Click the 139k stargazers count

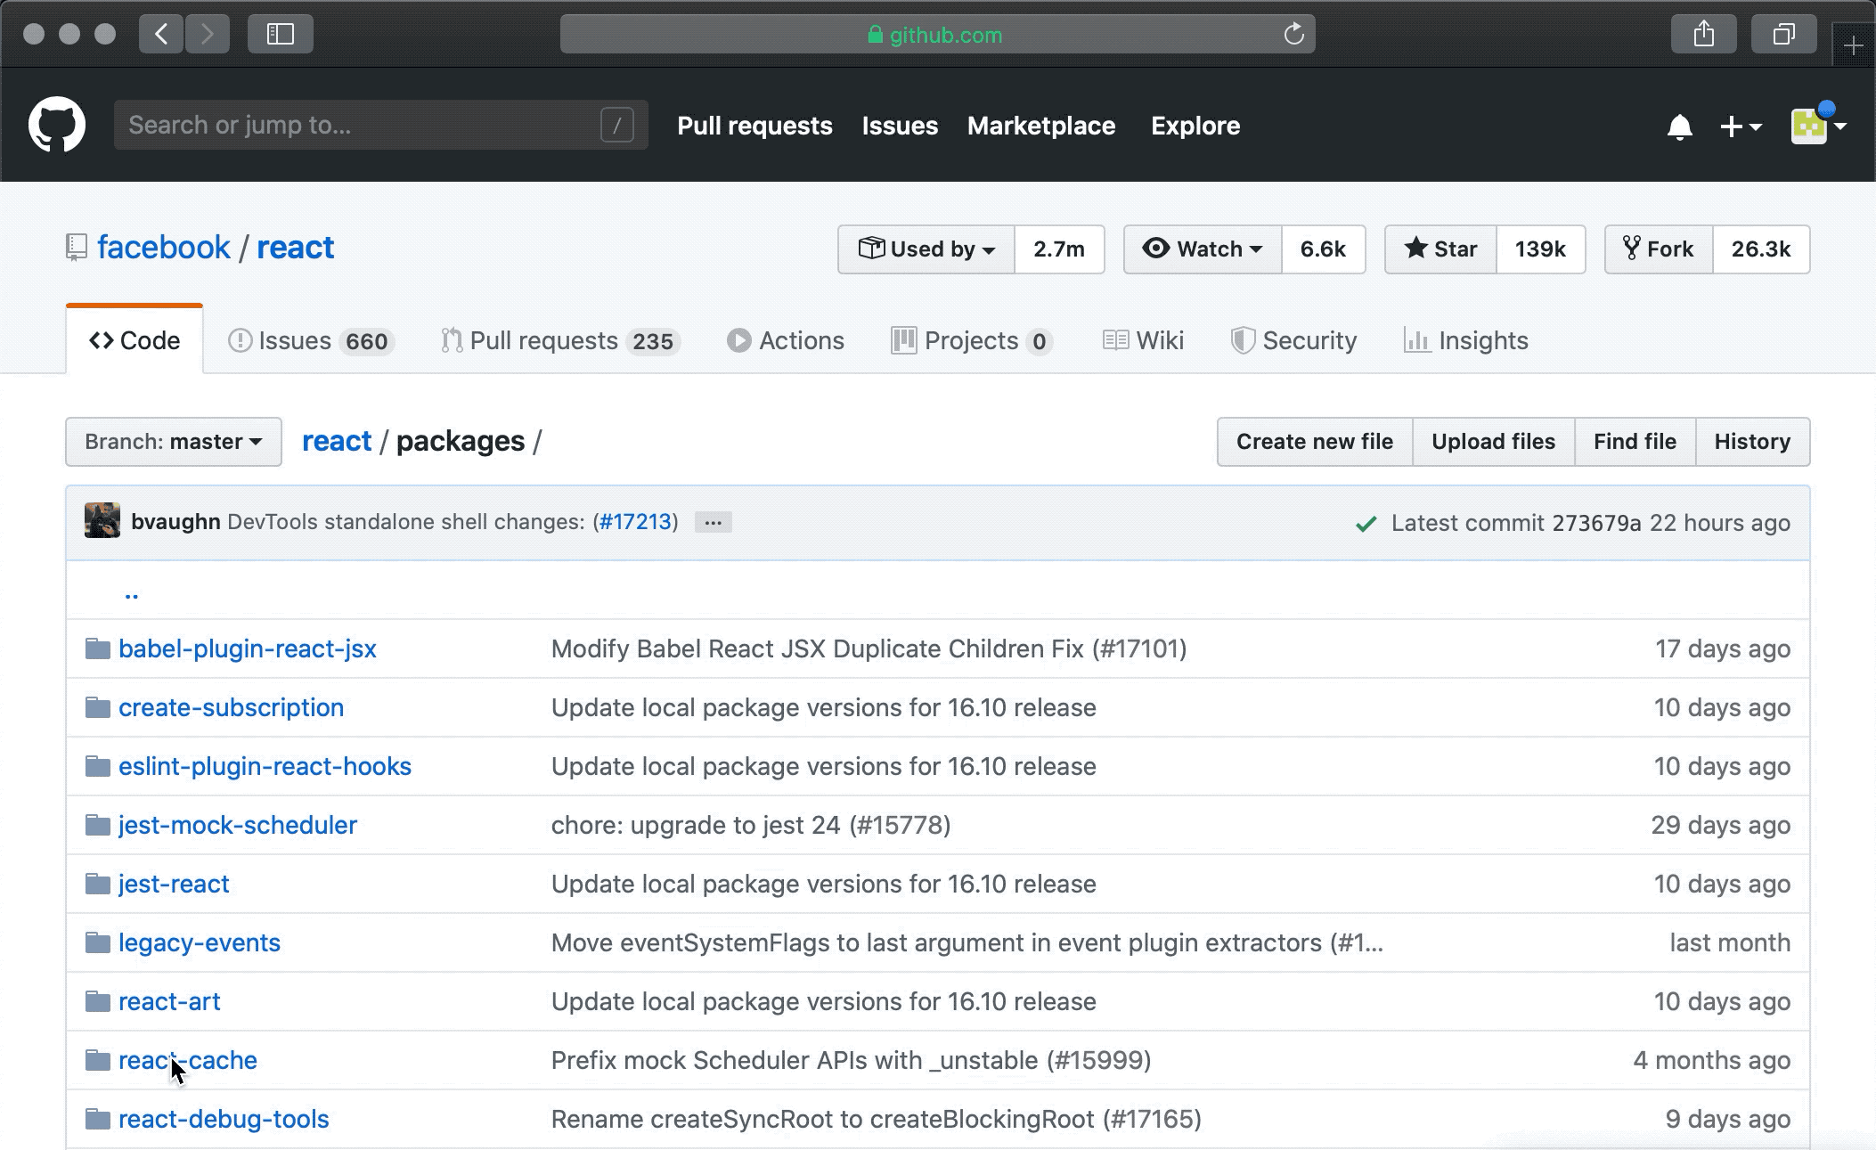[x=1540, y=249]
